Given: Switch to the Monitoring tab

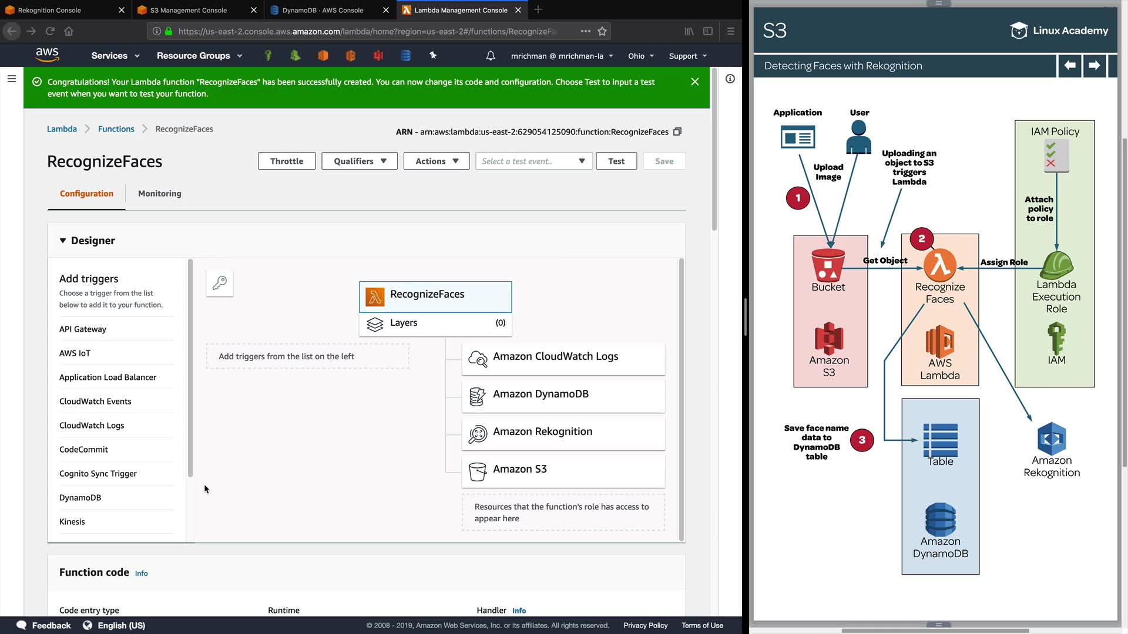Looking at the screenshot, I should (x=159, y=193).
